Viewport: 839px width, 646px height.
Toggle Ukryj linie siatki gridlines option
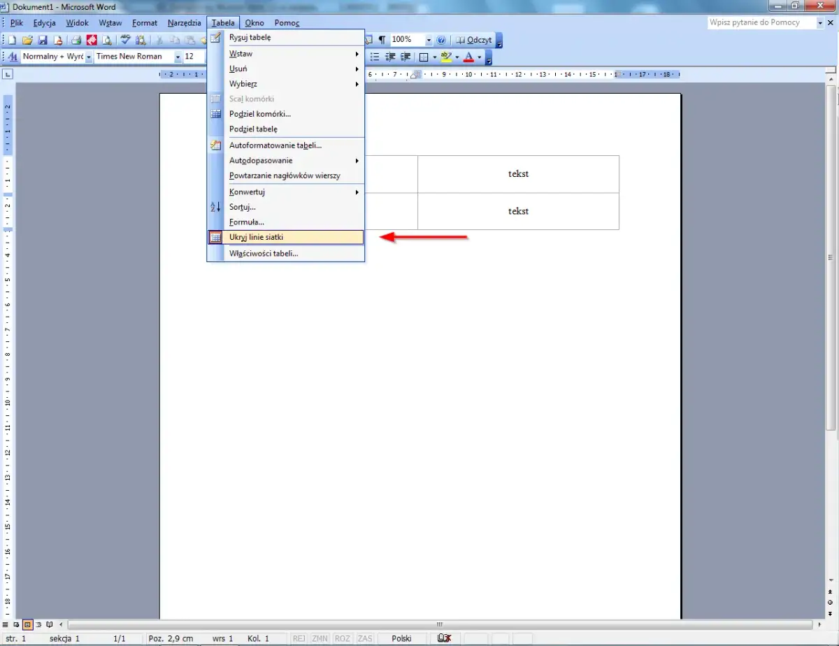tap(256, 238)
